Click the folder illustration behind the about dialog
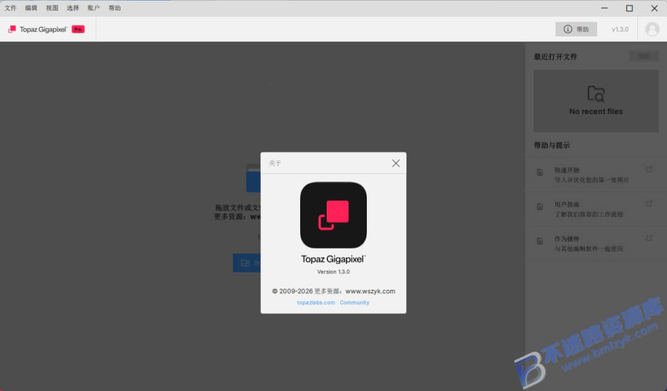This screenshot has width=667, height=391. pyautogui.click(x=253, y=178)
